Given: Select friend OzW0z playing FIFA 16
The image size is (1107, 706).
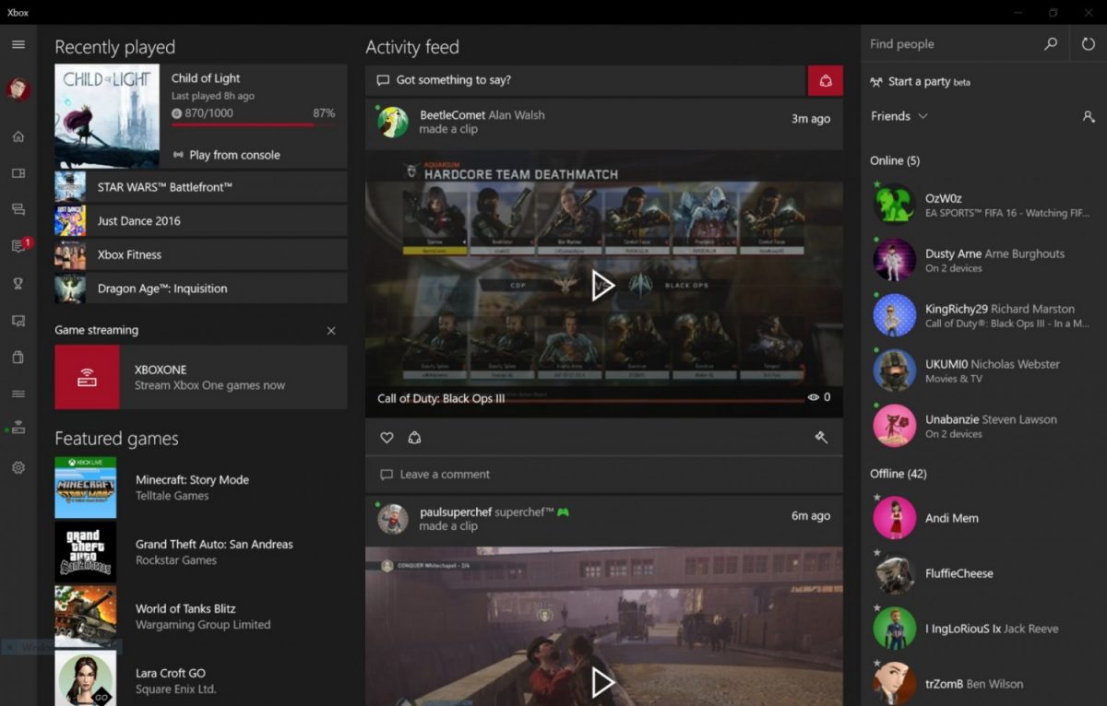Looking at the screenshot, I should coord(983,205).
